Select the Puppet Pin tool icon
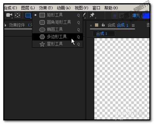Image resolution: width=154 pixels, height=124 pixels. 92,15
